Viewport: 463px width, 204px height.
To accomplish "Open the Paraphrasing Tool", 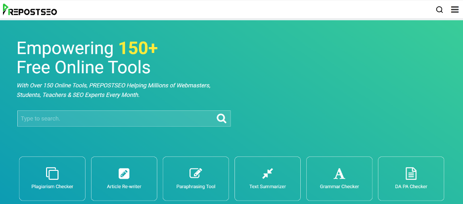I will click(196, 179).
